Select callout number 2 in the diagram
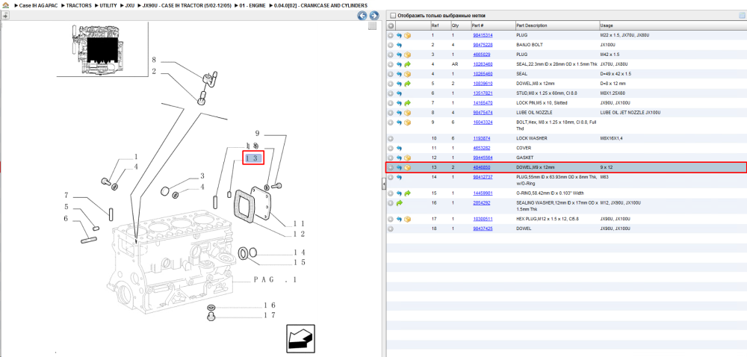 (154, 72)
